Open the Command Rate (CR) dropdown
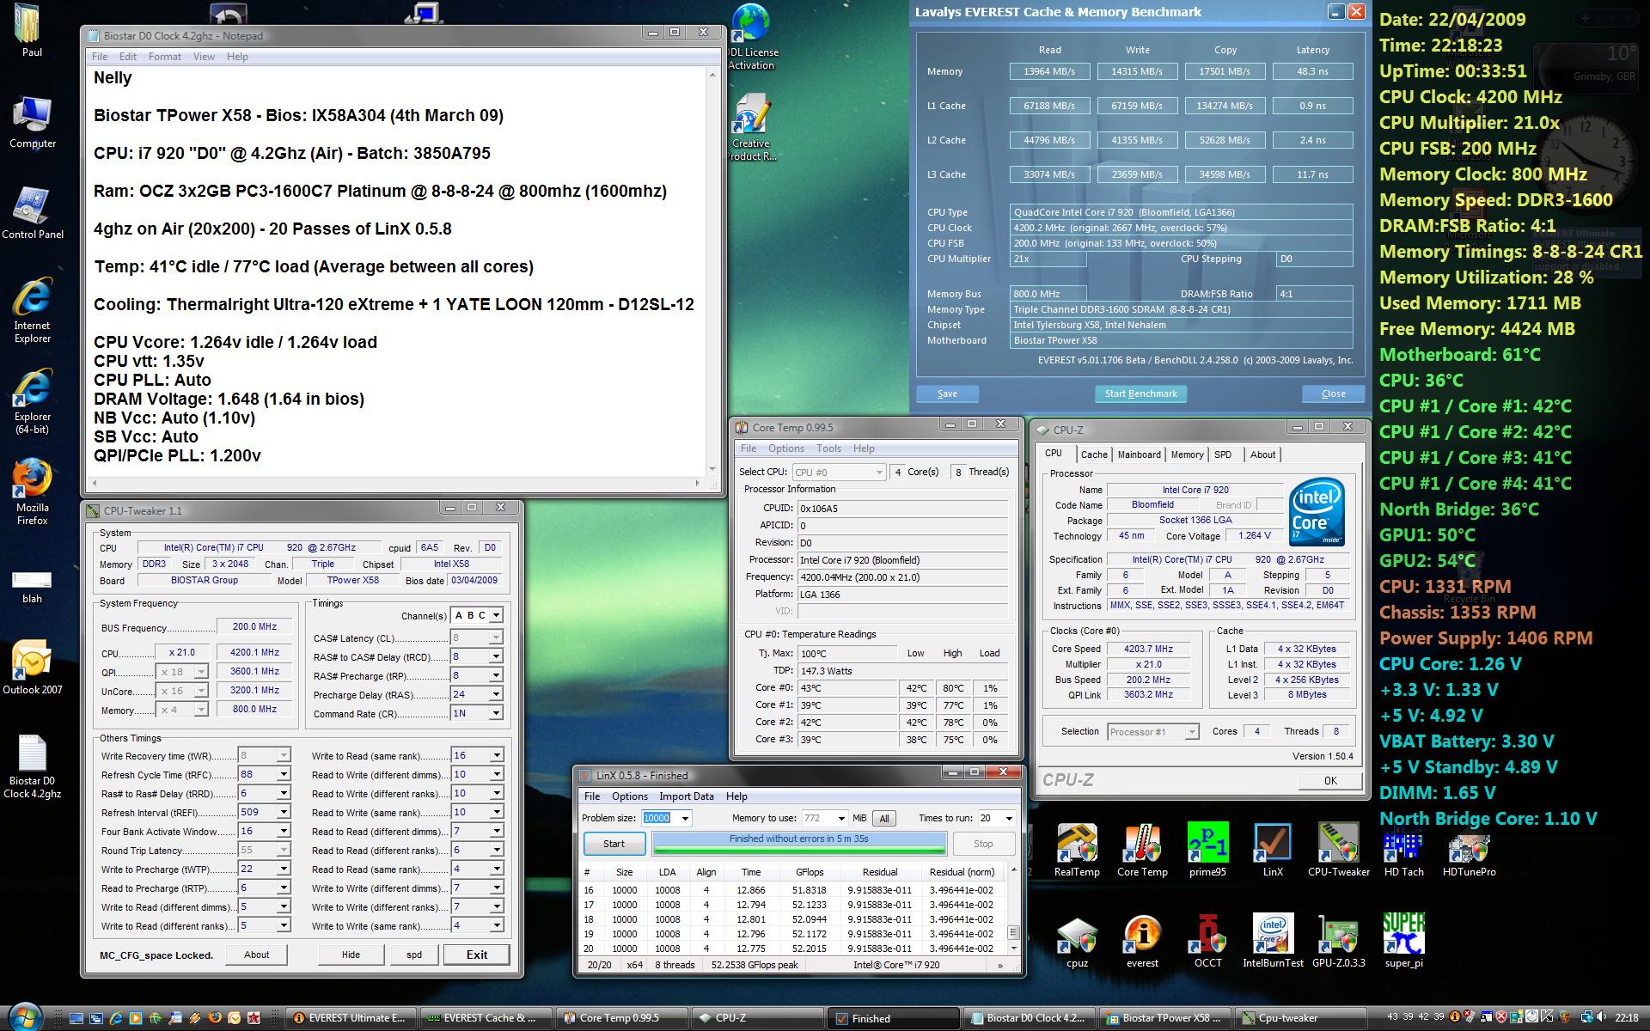 (x=496, y=713)
